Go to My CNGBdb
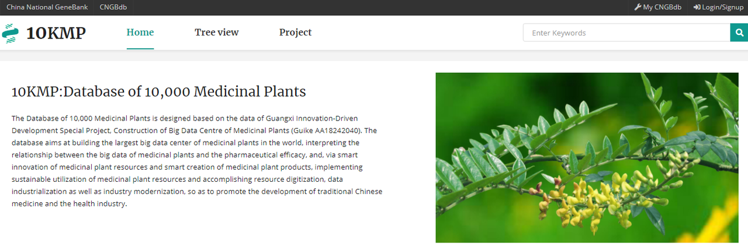748x250 pixels. 658,8
